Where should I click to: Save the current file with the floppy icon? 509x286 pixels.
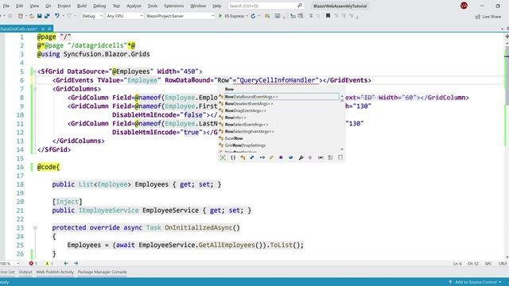(39, 16)
